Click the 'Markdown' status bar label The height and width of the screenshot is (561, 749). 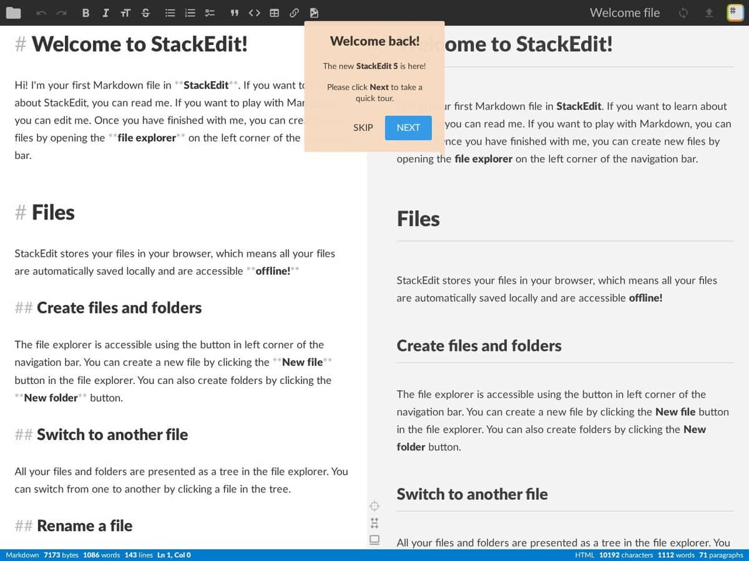click(22, 555)
